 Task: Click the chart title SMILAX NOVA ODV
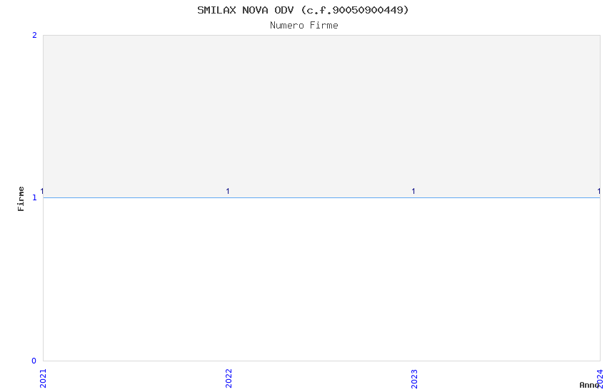(x=303, y=10)
